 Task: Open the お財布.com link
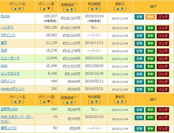9,109
